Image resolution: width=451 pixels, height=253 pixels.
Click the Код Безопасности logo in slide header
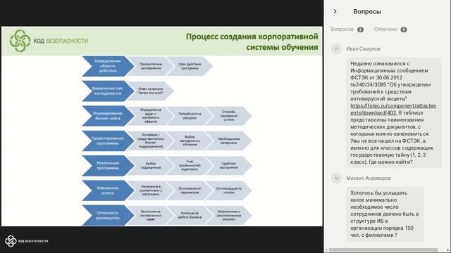[x=49, y=41]
